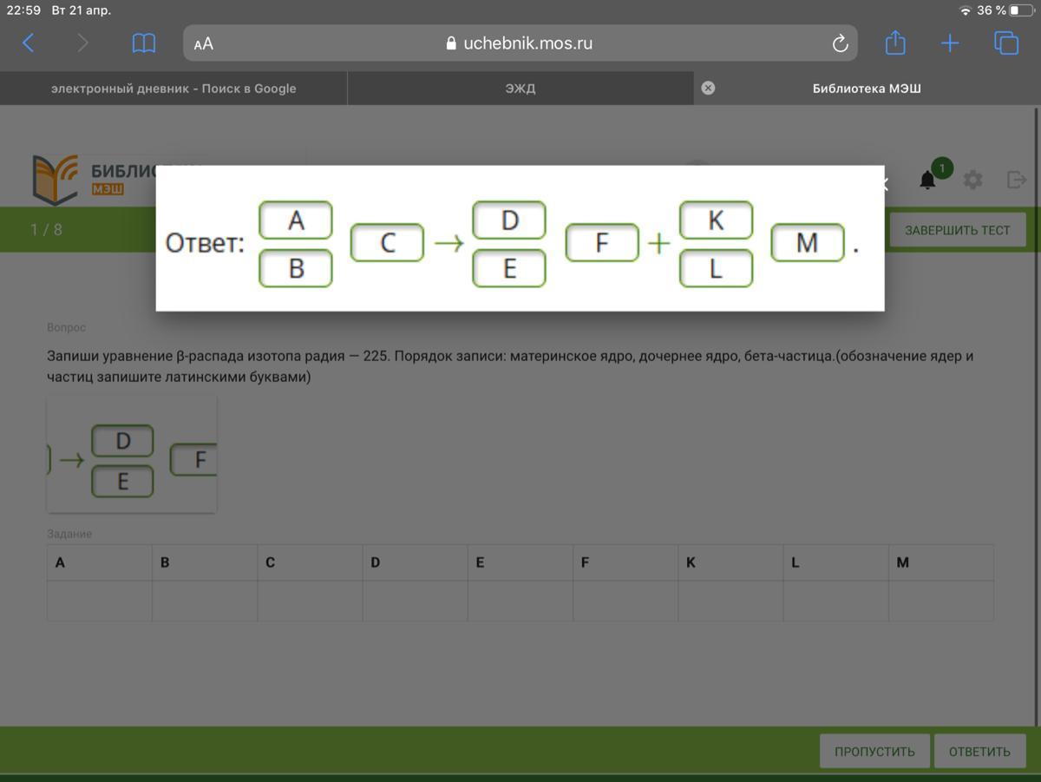Click the logout icon
The width and height of the screenshot is (1041, 782).
click(x=1016, y=180)
